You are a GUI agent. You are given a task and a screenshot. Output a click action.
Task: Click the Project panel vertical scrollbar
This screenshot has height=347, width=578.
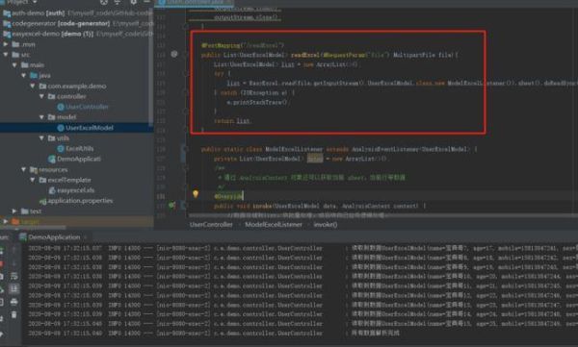point(151,66)
